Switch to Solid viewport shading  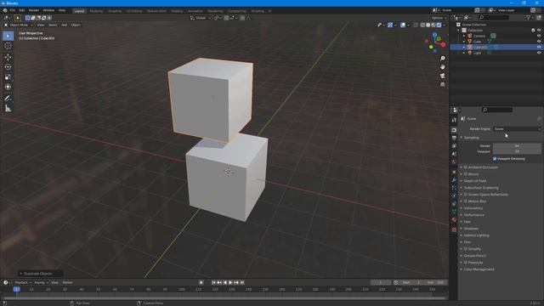click(x=428, y=25)
